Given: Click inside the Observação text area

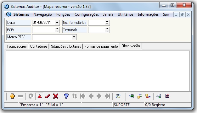Looking at the screenshot, I should click(x=98, y=71).
